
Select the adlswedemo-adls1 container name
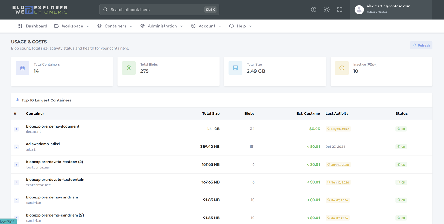coord(43,144)
